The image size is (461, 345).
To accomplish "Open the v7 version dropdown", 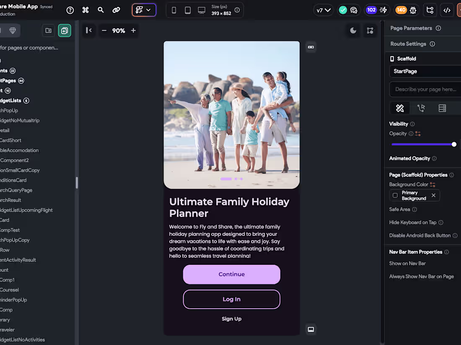I will click(324, 9).
